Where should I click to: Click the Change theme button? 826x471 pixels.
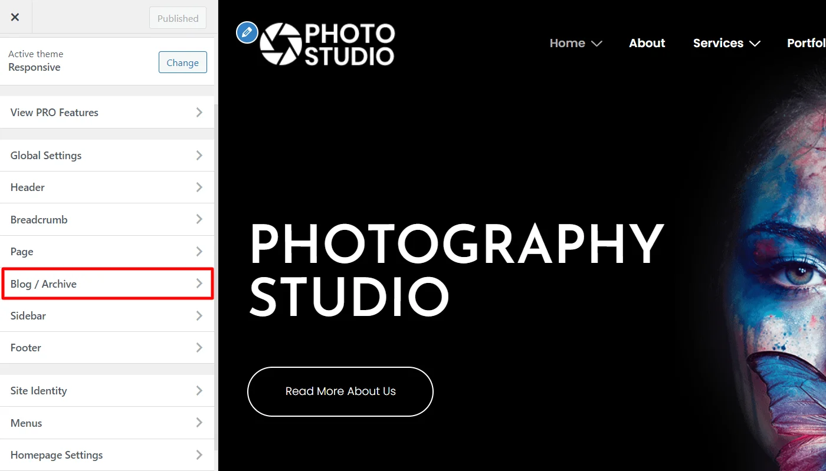pyautogui.click(x=182, y=62)
